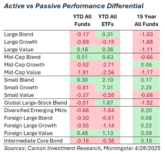Click the Active vs Passive Performance title
This screenshot has height=154, width=165.
[x=74, y=6]
